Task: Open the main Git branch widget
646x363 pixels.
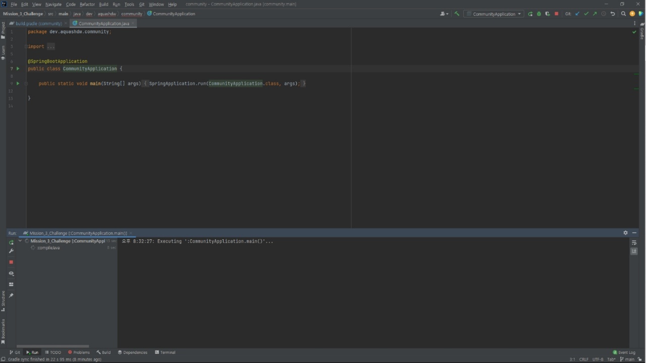Action: (627, 359)
